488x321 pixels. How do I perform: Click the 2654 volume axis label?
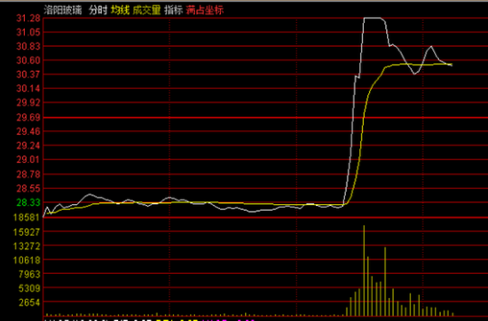tap(29, 302)
